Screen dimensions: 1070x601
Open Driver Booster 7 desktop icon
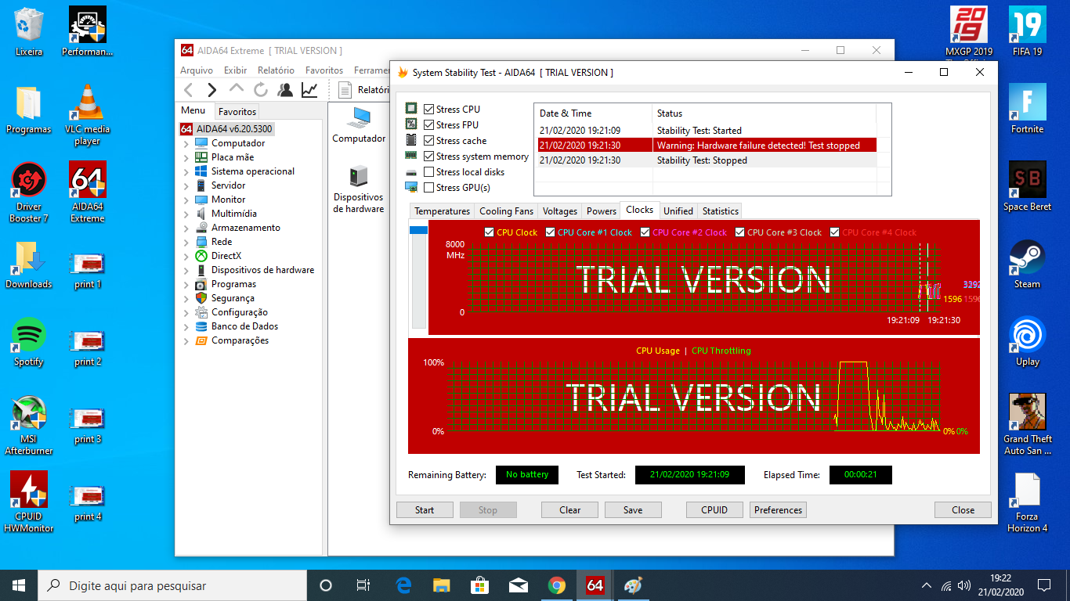29,193
